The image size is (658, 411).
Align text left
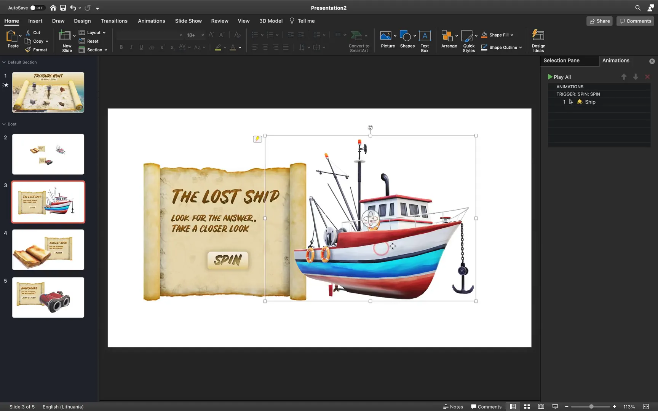tap(255, 47)
